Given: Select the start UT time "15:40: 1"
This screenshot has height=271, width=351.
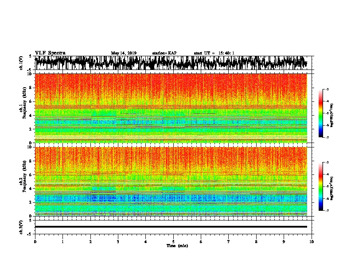Looking at the screenshot, I should pos(226,53).
